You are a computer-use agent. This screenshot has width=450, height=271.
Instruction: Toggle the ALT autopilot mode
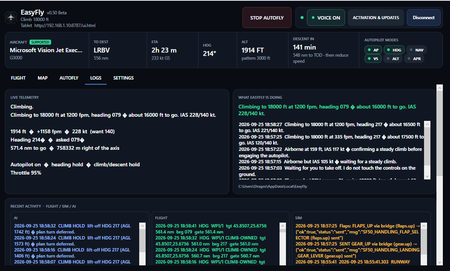click(393, 59)
